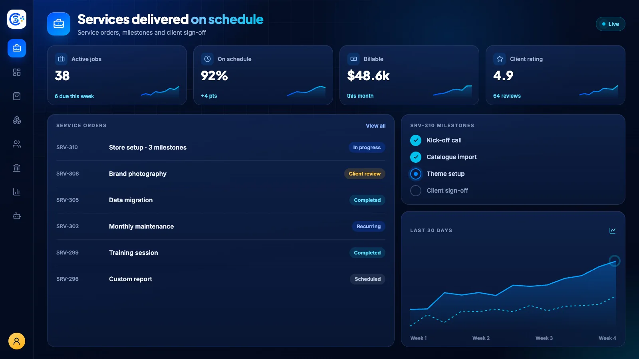Click the line chart icon in Last 30 Days
The height and width of the screenshot is (359, 639).
[x=612, y=231]
